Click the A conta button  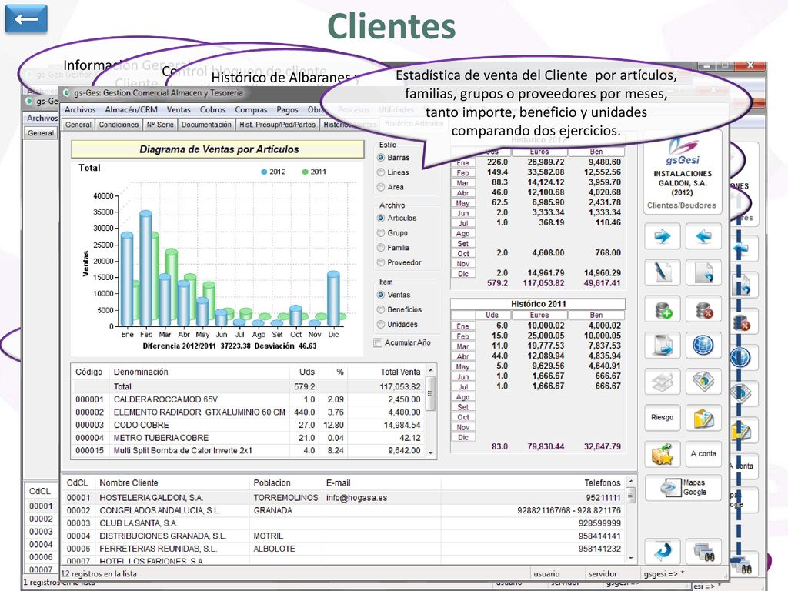click(x=703, y=454)
